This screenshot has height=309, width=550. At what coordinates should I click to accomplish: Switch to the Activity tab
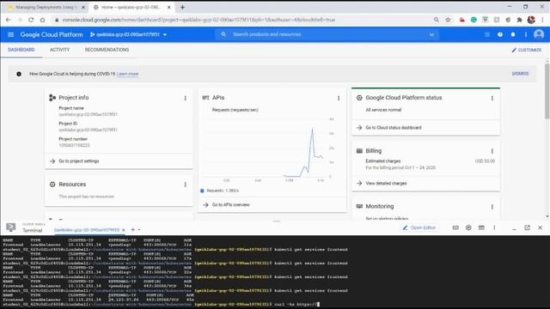coord(59,50)
